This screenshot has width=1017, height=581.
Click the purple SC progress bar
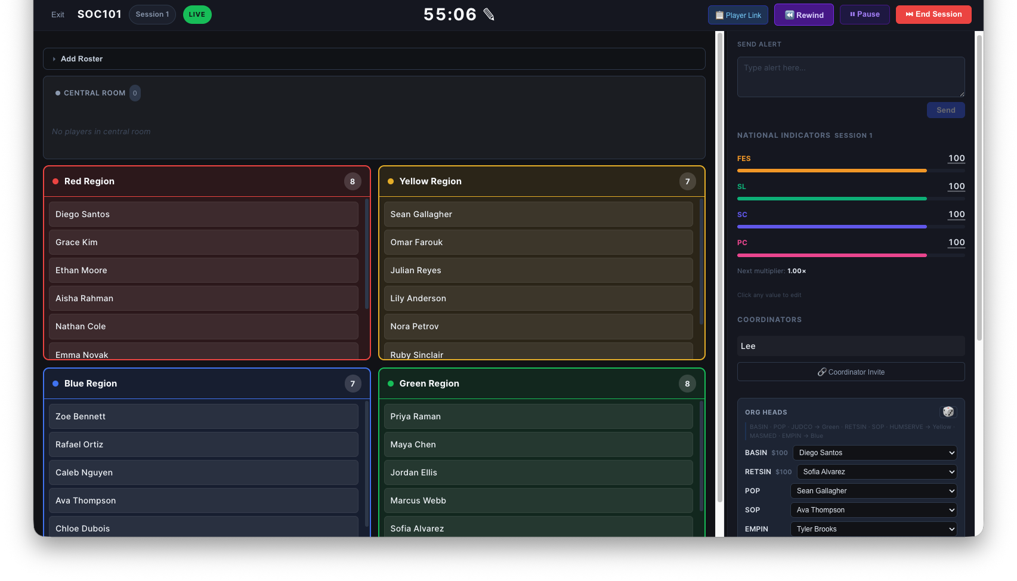[851, 227]
